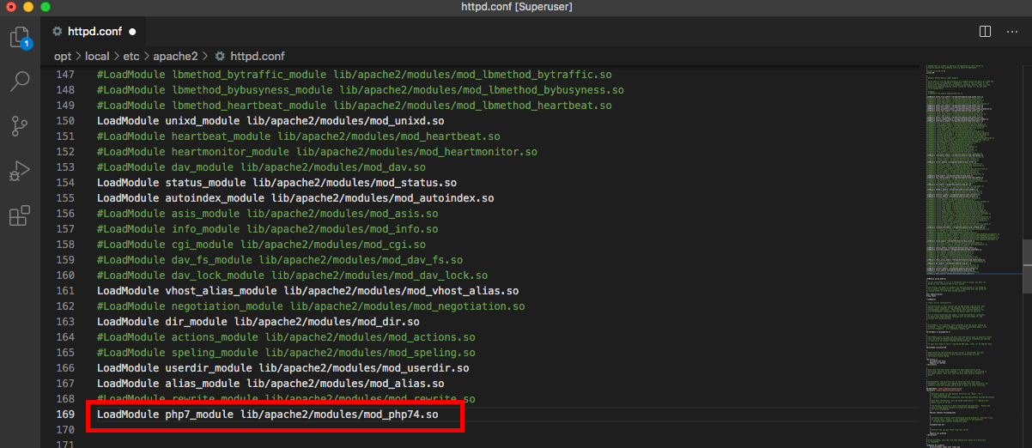Open the Explorer view in activity bar
Image resolution: width=1032 pixels, height=448 pixels.
(x=20, y=38)
